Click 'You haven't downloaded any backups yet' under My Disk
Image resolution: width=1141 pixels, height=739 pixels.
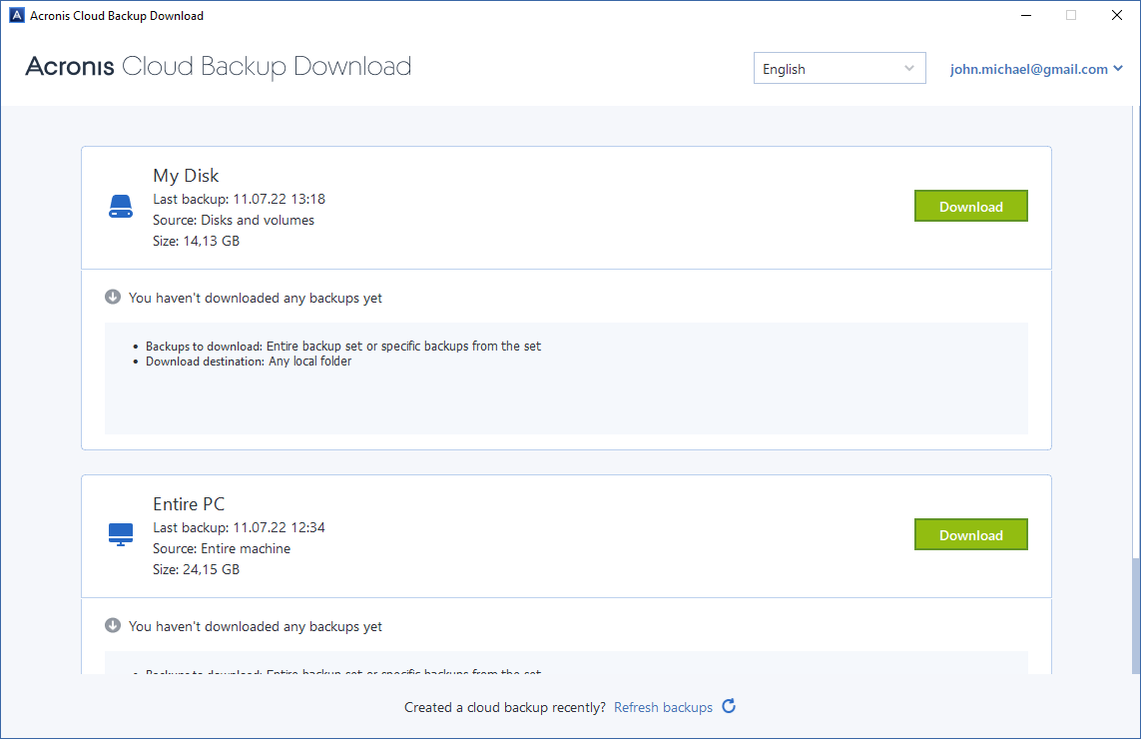[256, 298]
